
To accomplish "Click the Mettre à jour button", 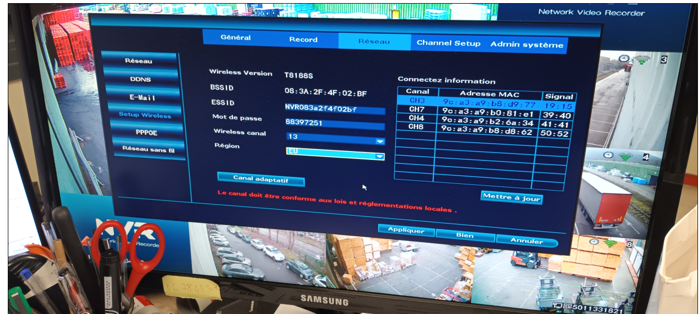I will click(x=511, y=197).
